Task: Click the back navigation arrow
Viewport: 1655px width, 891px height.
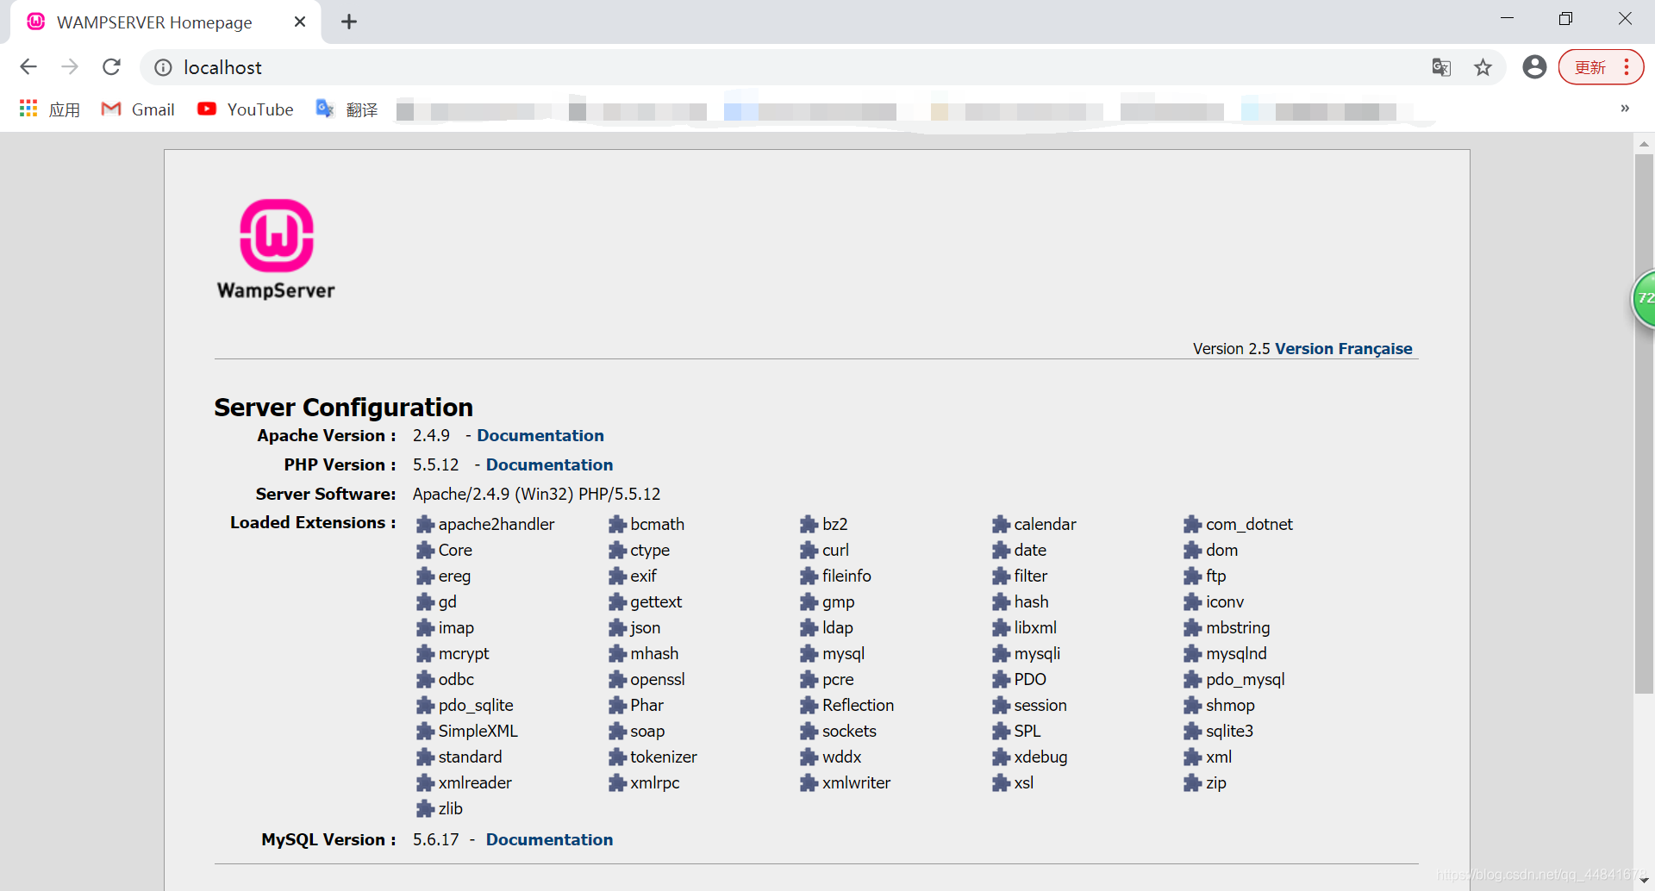Action: point(28,67)
